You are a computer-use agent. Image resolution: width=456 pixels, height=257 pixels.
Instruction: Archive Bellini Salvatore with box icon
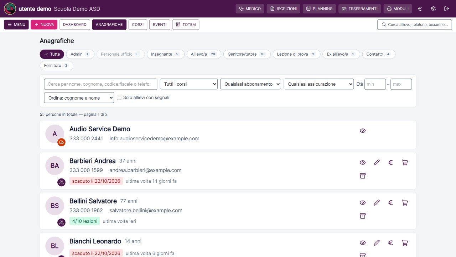[363, 216]
